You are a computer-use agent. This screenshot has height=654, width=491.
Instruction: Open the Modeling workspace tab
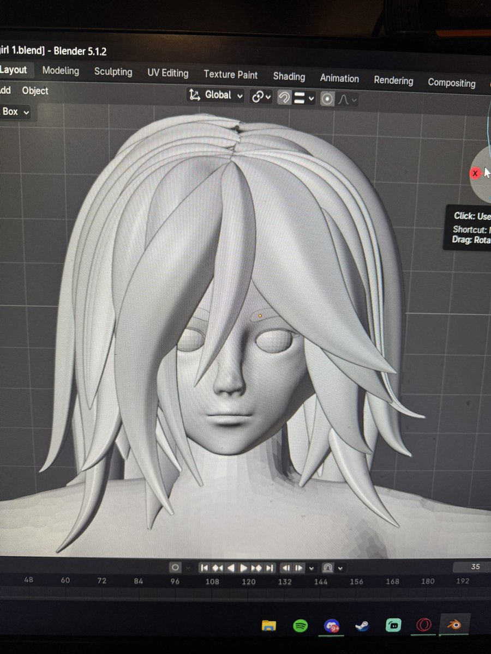61,71
